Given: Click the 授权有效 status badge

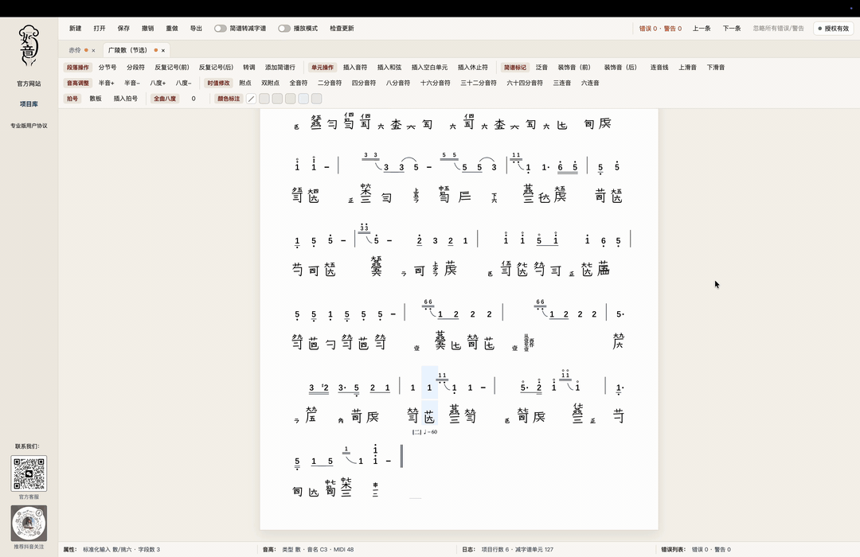Looking at the screenshot, I should click(834, 29).
